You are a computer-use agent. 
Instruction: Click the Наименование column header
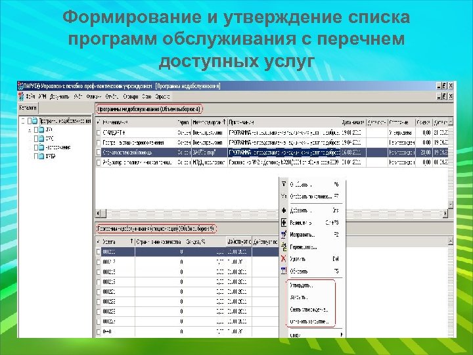coord(139,122)
